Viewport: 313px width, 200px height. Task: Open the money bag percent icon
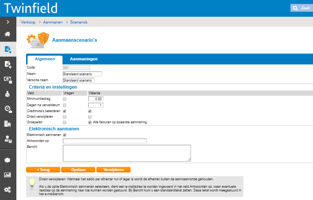click(8, 94)
